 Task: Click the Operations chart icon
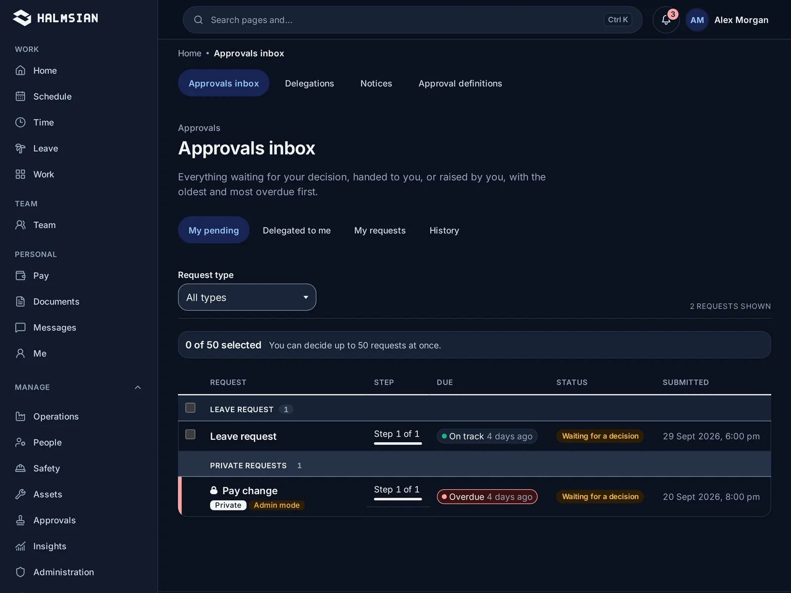pyautogui.click(x=20, y=416)
